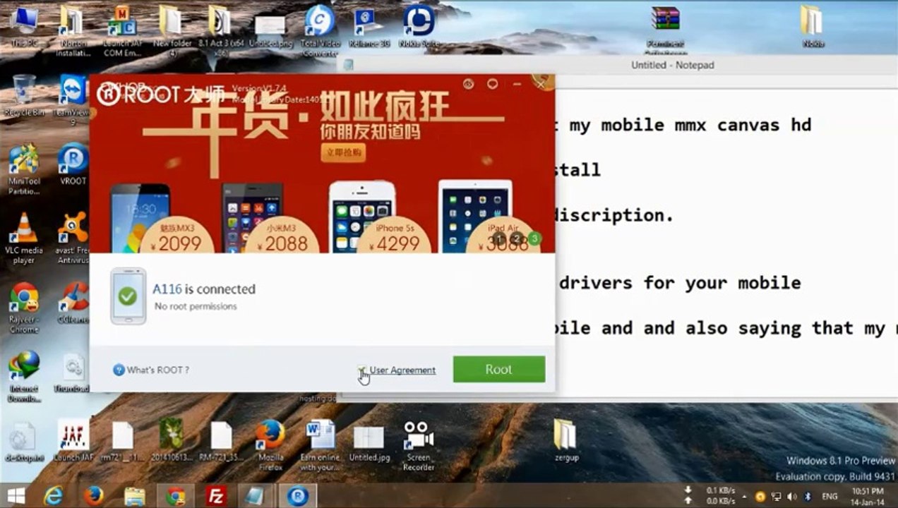This screenshot has width=898, height=508.
Task: Click the volume speaker tray icon
Action: (792, 496)
